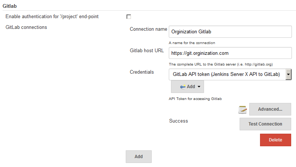Click the key icon on Add credentials

(182, 87)
